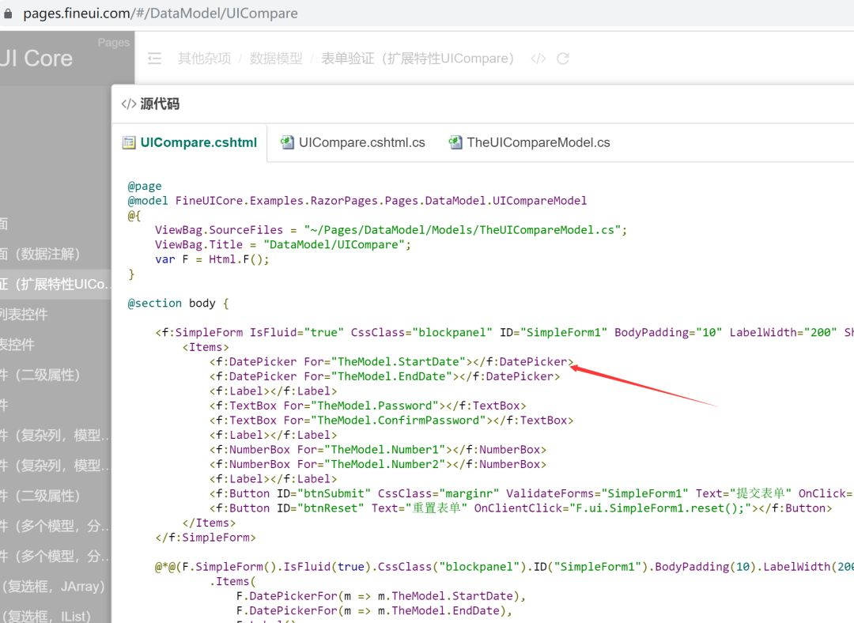The width and height of the screenshot is (854, 623).
Task: Click the TheModel.ConfirmPassword TextBox line
Action: [x=391, y=421]
